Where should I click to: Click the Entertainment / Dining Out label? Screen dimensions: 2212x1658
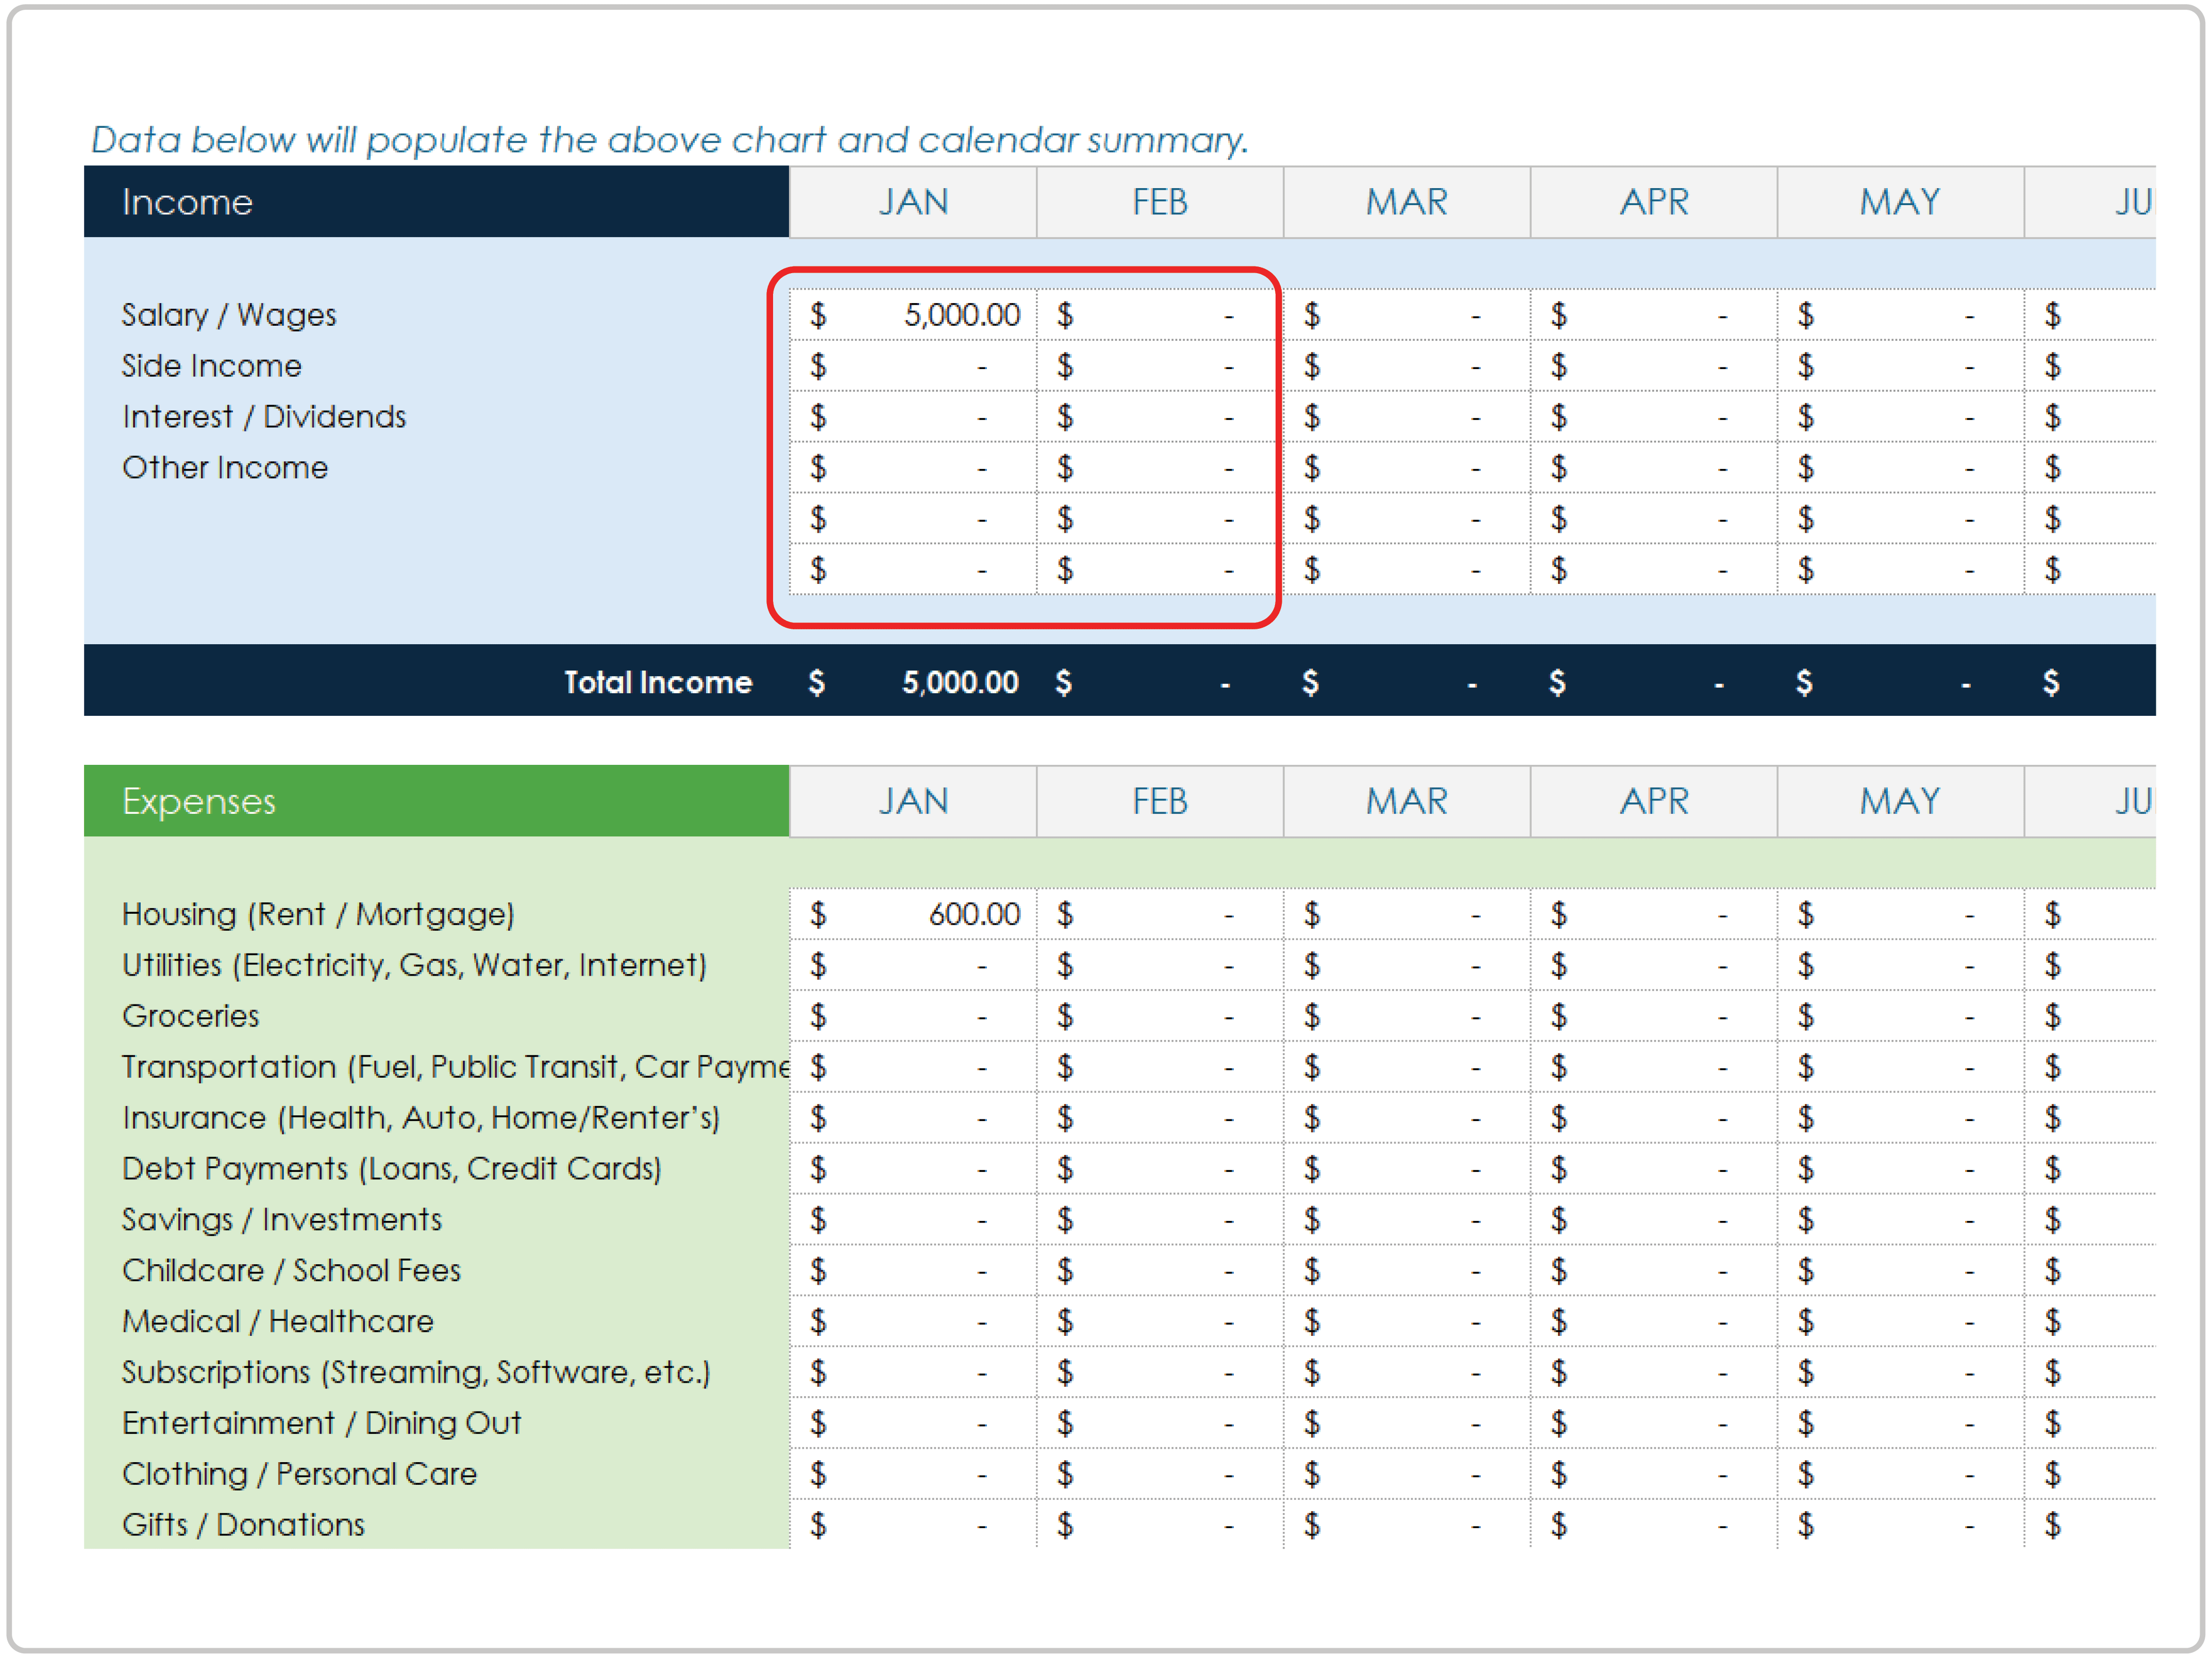tap(321, 1423)
